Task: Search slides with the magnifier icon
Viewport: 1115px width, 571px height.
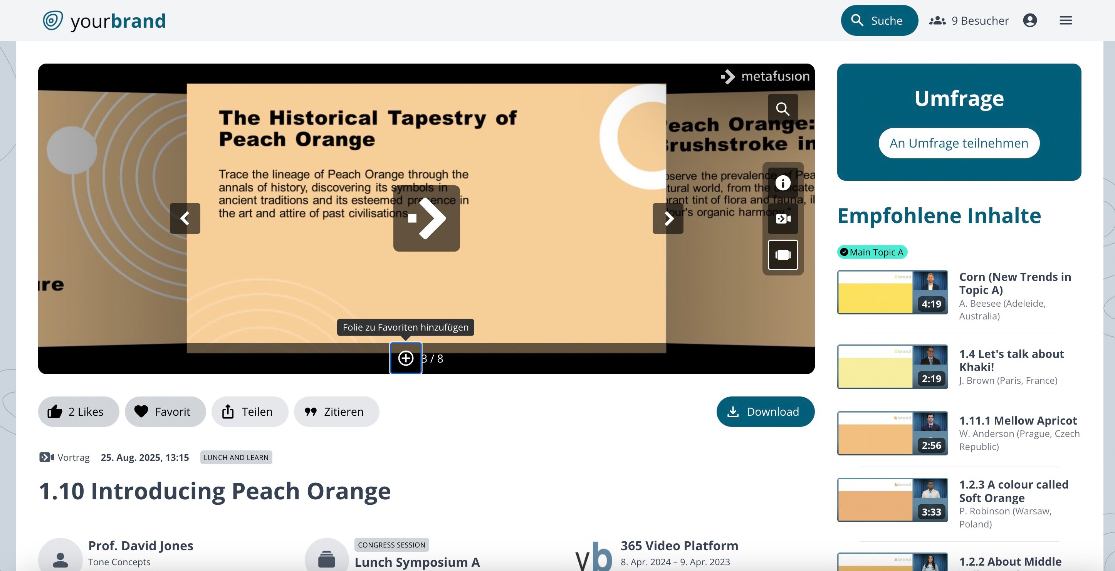Action: pos(783,109)
